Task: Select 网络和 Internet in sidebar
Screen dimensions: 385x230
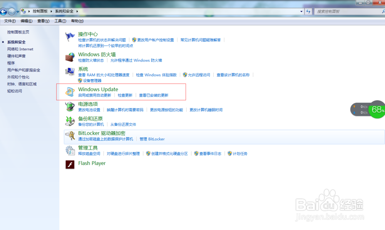Action: coord(20,49)
